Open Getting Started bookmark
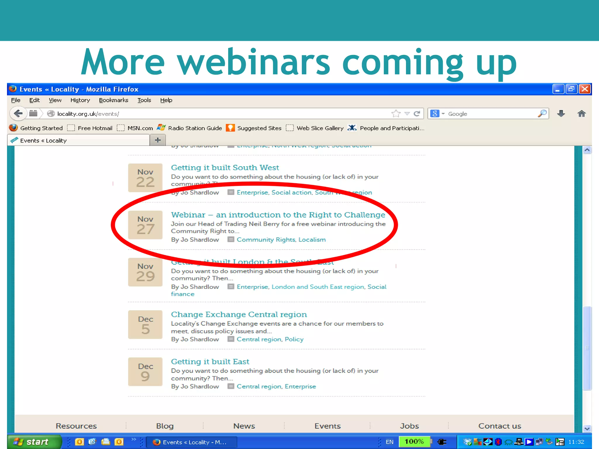 36,128
